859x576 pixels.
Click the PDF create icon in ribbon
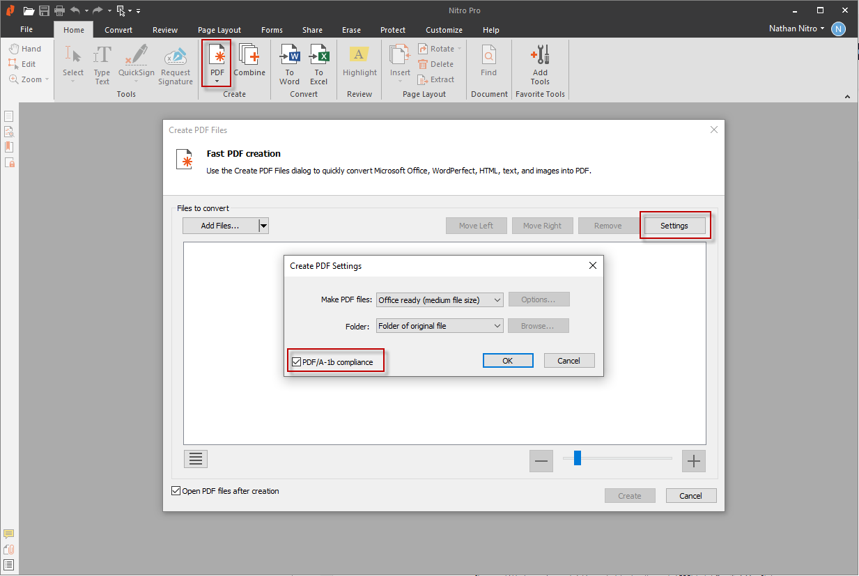coord(217,57)
